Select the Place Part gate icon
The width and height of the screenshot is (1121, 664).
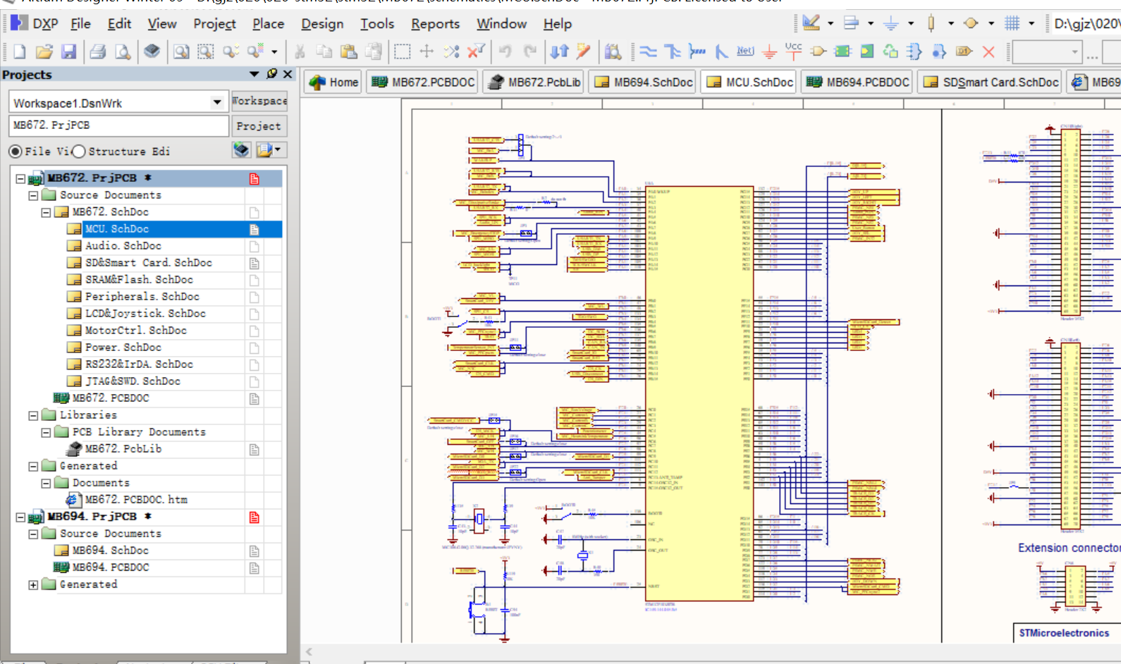819,51
